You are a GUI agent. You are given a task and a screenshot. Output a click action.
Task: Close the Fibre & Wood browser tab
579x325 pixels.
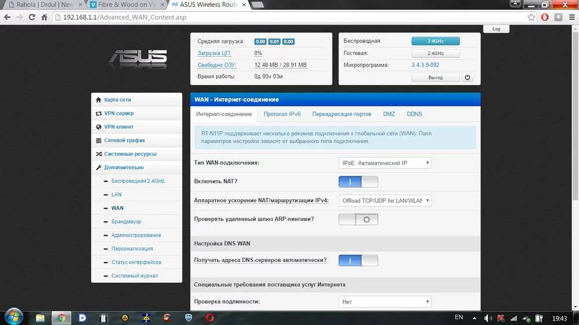162,5
